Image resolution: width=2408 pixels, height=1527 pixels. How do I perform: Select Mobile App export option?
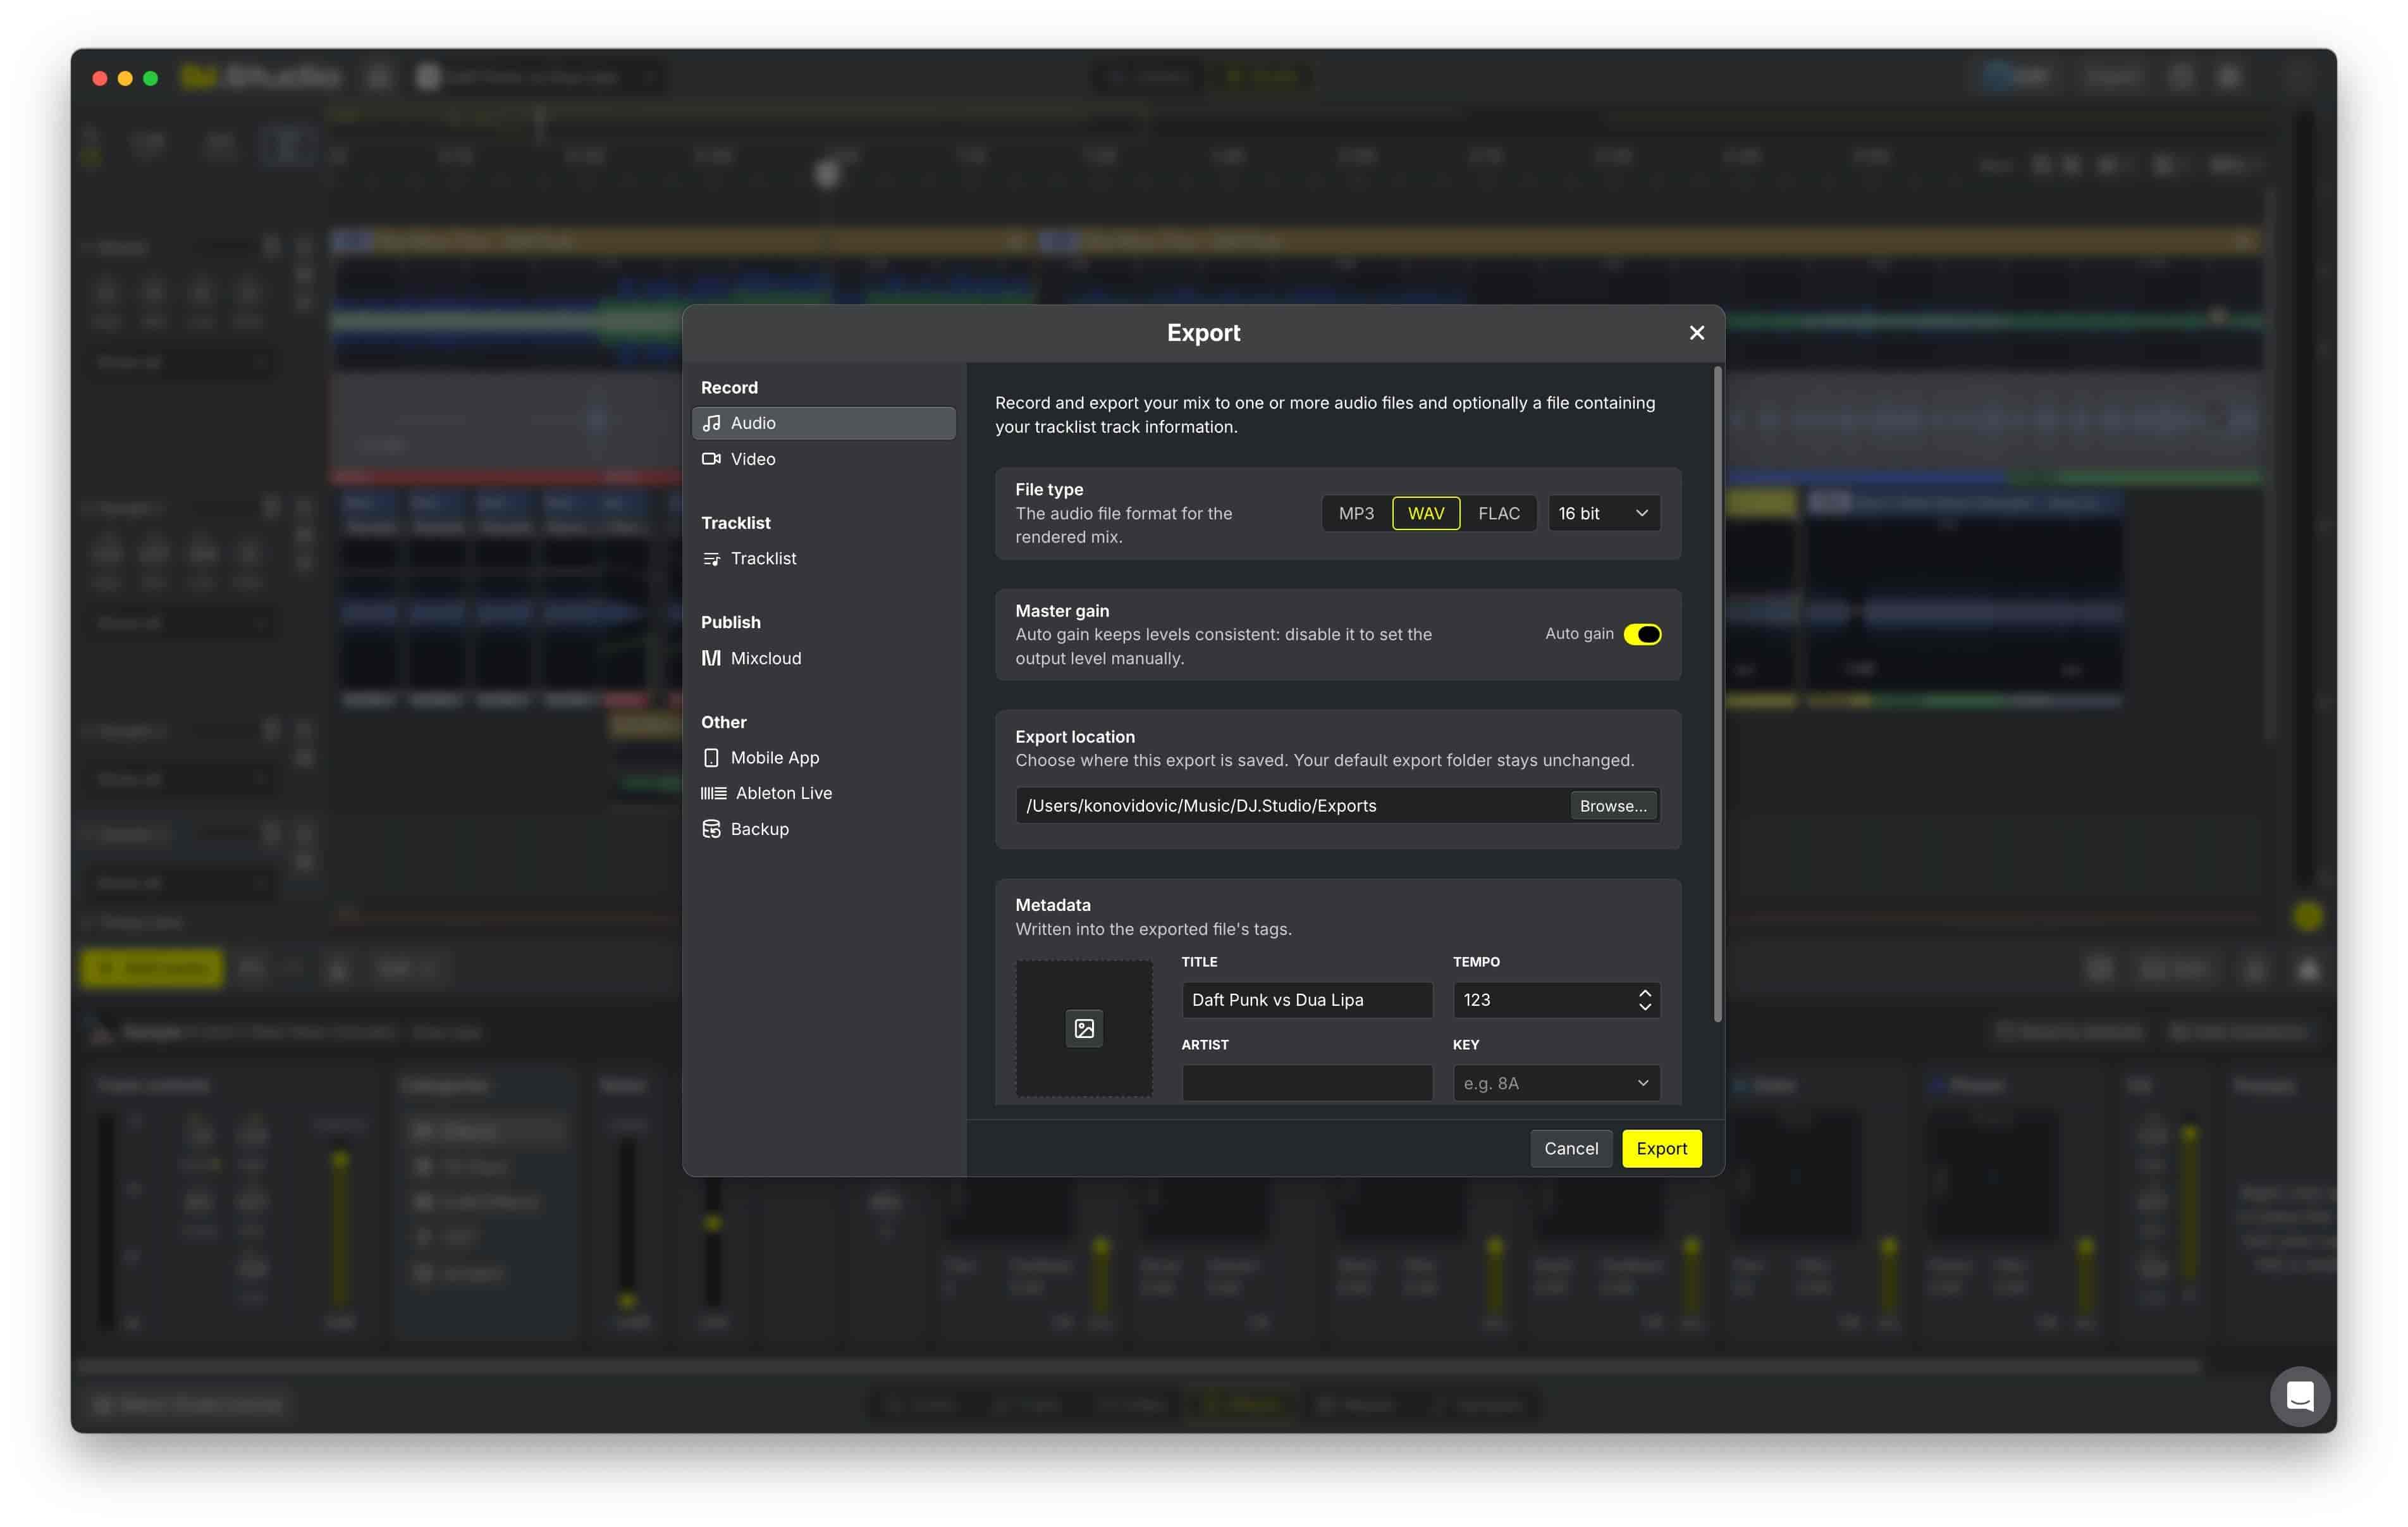click(823, 758)
